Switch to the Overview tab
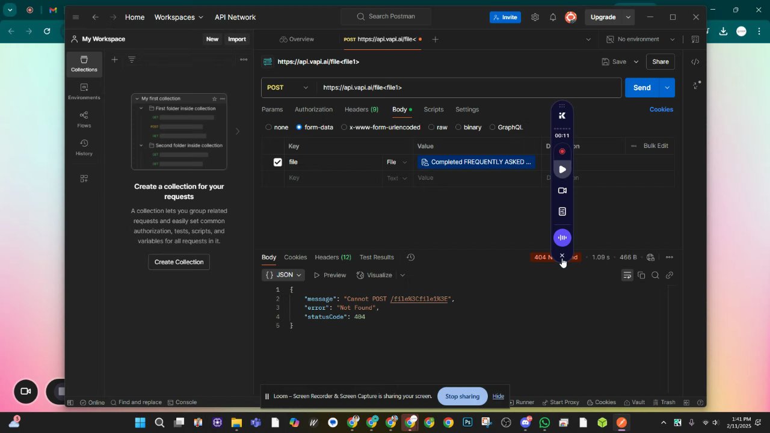 tap(297, 40)
